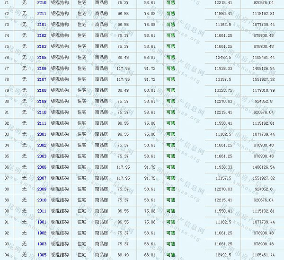The image size is (284, 260).
Task: Click room 2006 link
Action: tap(42, 167)
